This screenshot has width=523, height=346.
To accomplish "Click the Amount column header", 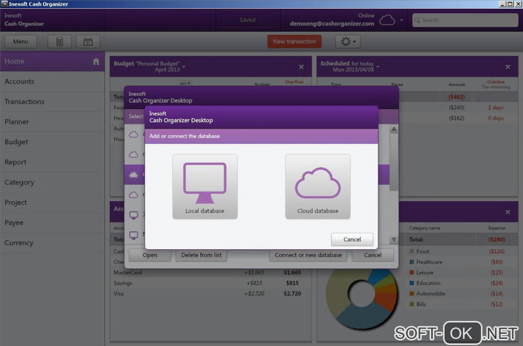I will tap(456, 84).
